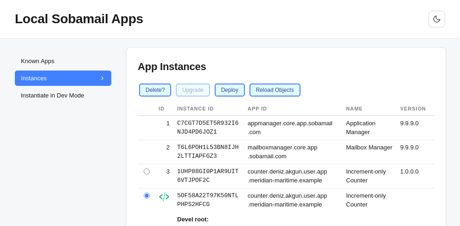Viewport: 460px width, 226px height.
Task: Click app ID appmanager.core.app.sobamail.com
Action: click(290, 128)
